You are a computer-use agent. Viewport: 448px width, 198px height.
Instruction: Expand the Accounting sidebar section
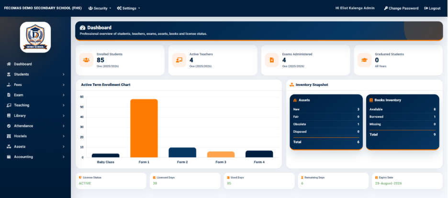35,156
